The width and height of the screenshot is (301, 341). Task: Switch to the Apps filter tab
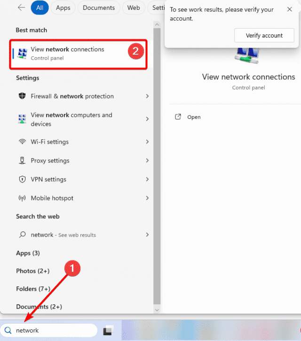pos(63,8)
